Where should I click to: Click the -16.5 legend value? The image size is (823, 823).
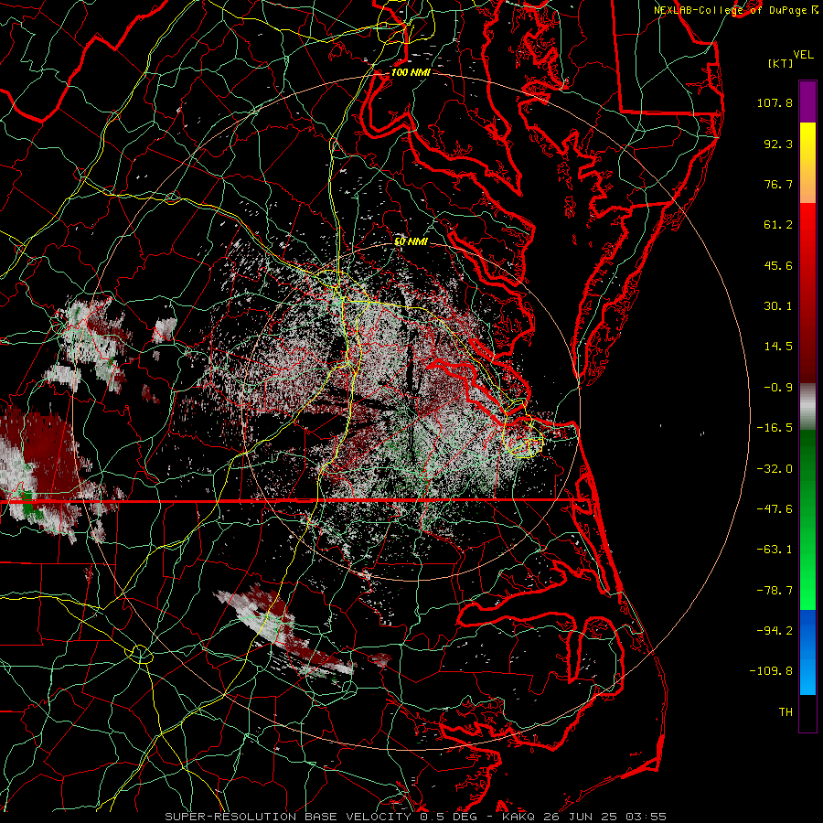775,428
